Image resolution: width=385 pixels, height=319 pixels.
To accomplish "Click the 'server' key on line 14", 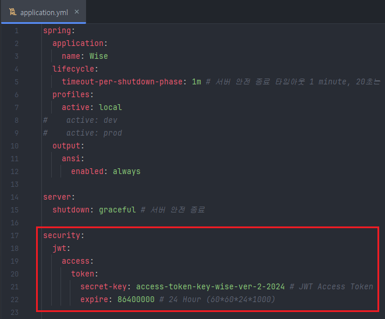I will 57,197.
